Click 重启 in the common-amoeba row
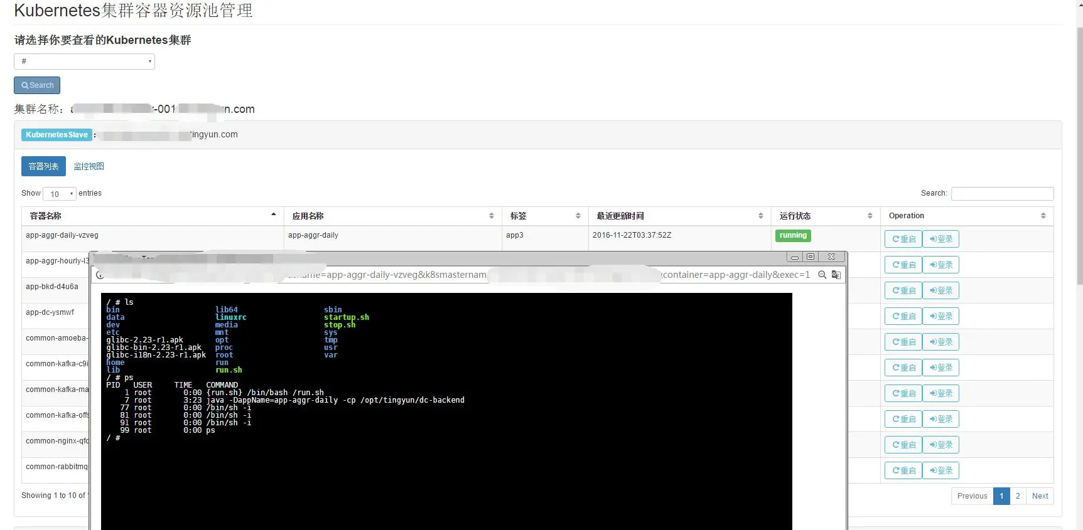 tap(903, 342)
